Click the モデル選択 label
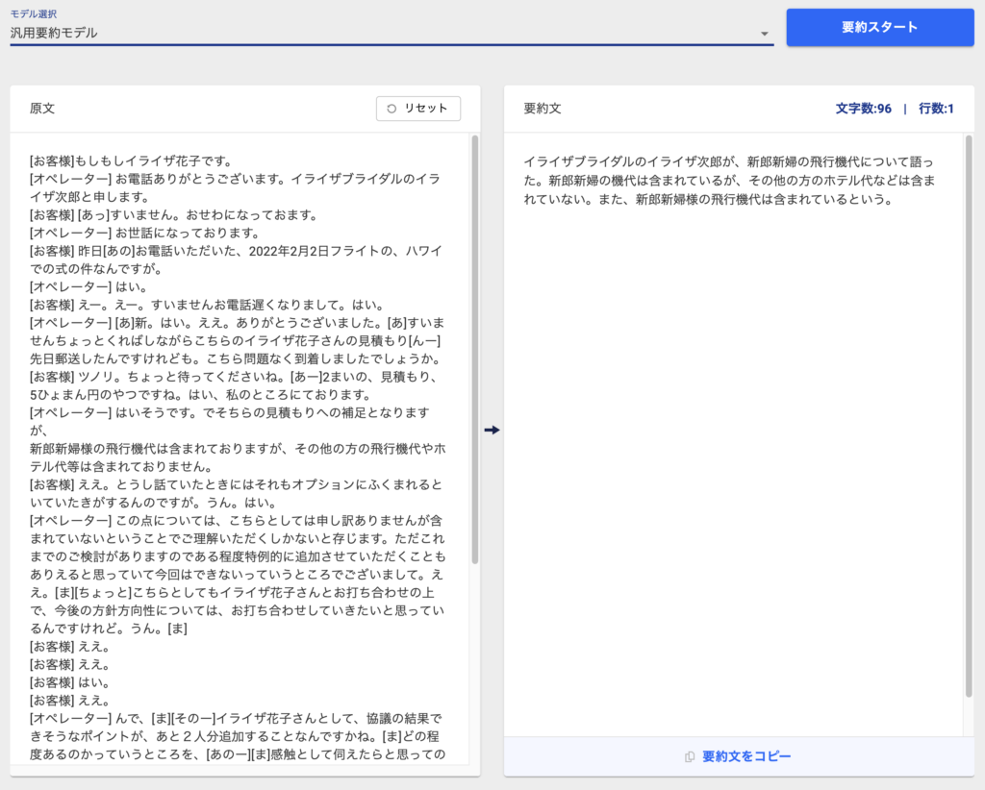Screen dimensions: 985x790 pos(35,13)
